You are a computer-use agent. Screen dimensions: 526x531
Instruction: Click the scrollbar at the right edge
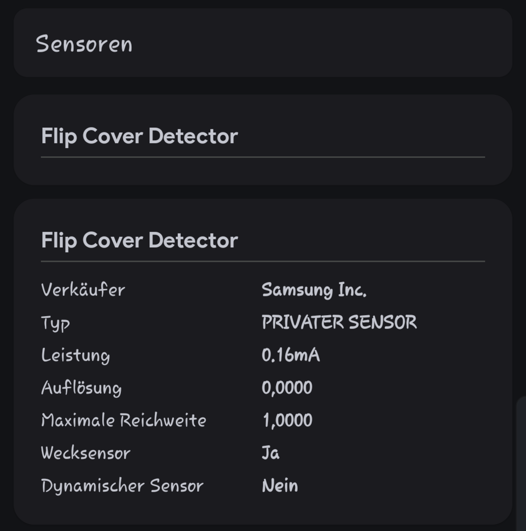pyautogui.click(x=521, y=462)
